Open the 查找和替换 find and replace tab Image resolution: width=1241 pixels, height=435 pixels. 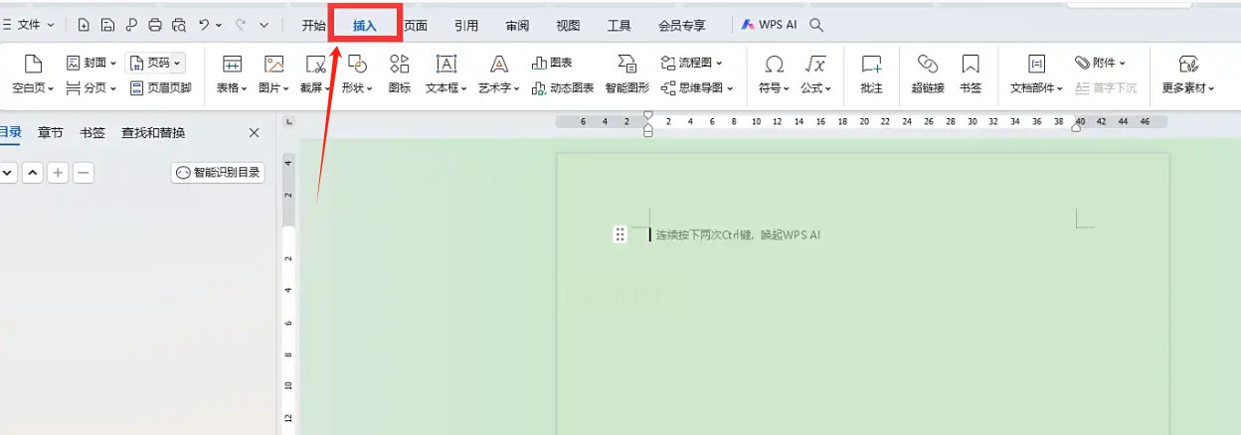[x=153, y=132]
